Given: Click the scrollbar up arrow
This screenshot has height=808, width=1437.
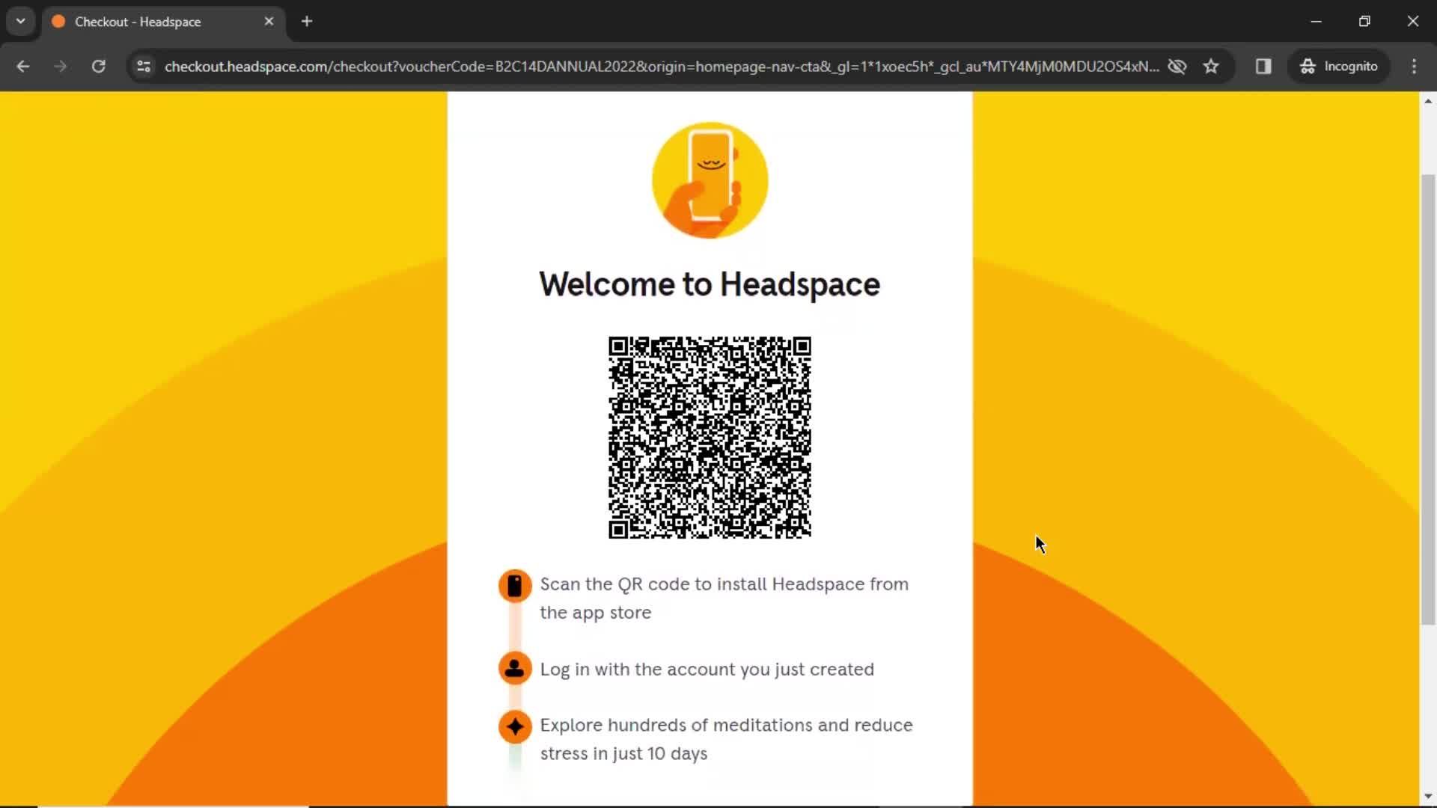Looking at the screenshot, I should [x=1428, y=101].
